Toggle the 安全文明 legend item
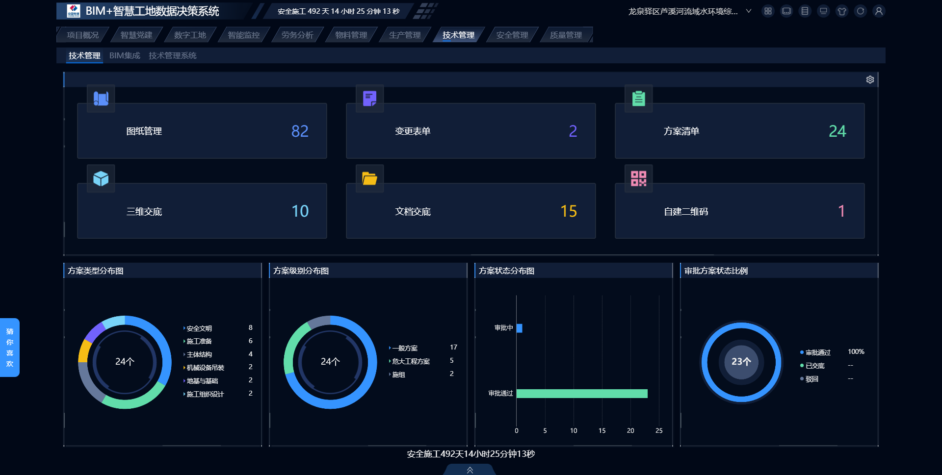 pyautogui.click(x=199, y=328)
